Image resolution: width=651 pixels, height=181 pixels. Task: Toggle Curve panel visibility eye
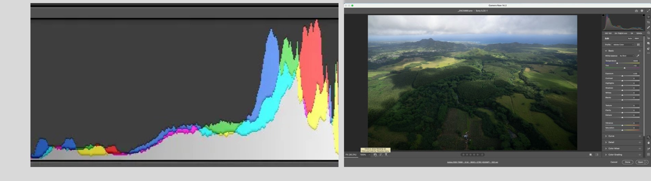click(640, 136)
